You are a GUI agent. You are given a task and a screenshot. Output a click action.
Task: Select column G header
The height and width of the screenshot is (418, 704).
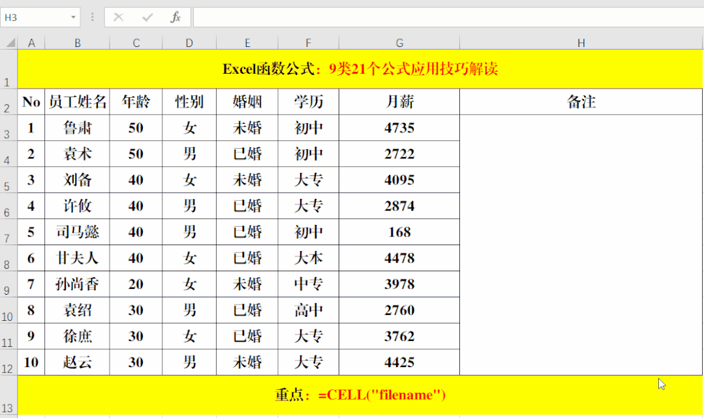coord(399,42)
